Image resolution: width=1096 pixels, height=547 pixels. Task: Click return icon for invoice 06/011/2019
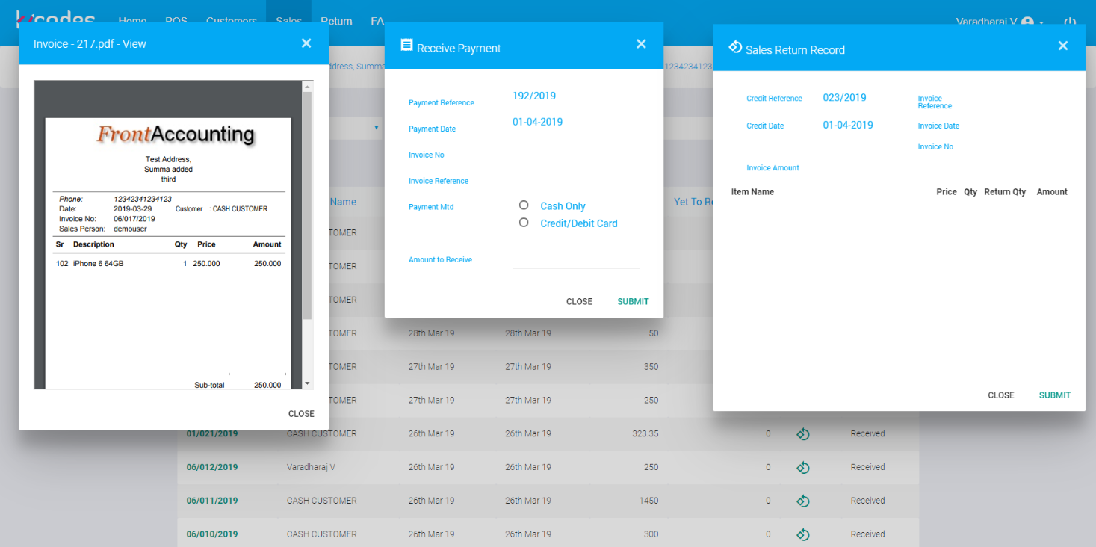803,501
